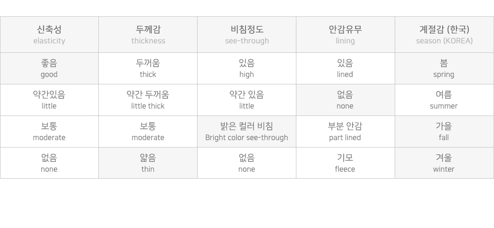Choose the 'summer' season cell
Viewport: 494px width, 228px height.
pos(444,100)
